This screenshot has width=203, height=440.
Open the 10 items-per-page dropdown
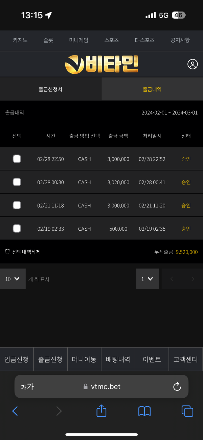tap(13, 279)
